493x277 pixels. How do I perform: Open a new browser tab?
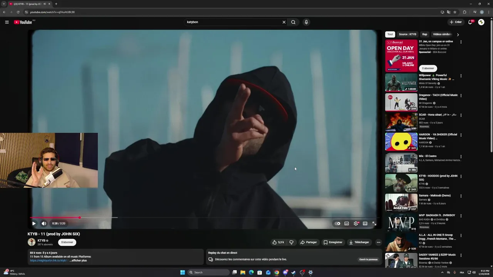[x=56, y=4]
